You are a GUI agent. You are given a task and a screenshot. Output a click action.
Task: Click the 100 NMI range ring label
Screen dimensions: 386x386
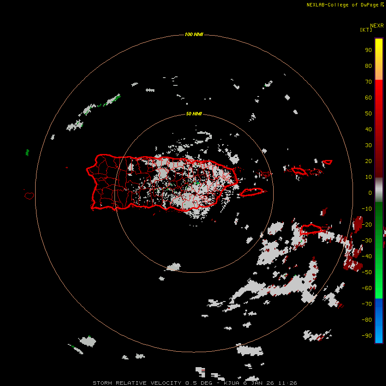click(x=194, y=34)
